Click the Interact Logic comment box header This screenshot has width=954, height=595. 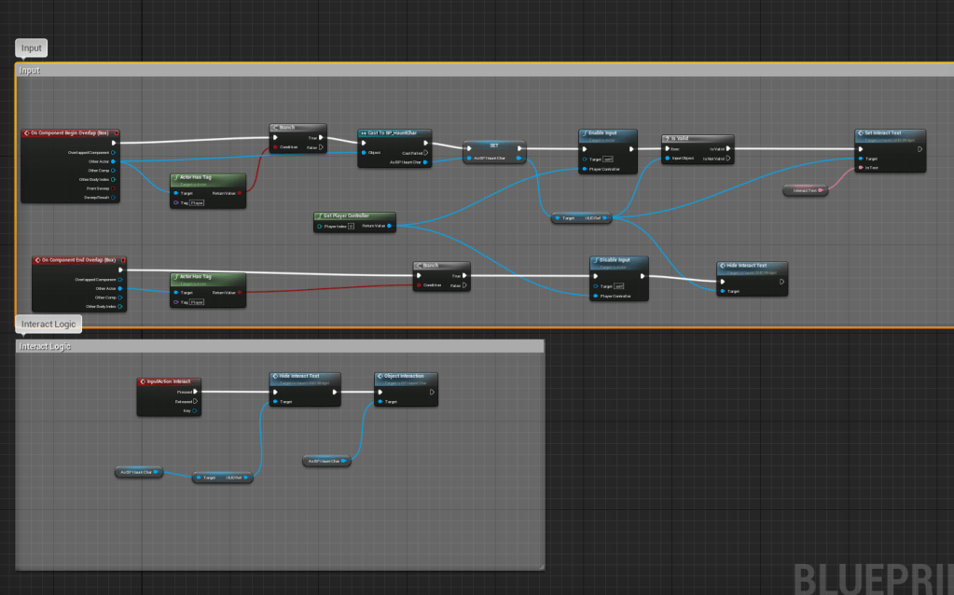(280, 346)
